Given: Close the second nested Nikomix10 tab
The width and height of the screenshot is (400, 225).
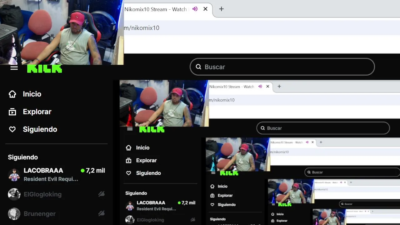Looking at the screenshot, I should (x=267, y=87).
